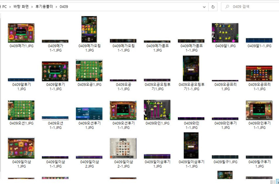Select the thumbnail of 0409오션1.JPG
279x184 pixels.
[x=21, y=110]
